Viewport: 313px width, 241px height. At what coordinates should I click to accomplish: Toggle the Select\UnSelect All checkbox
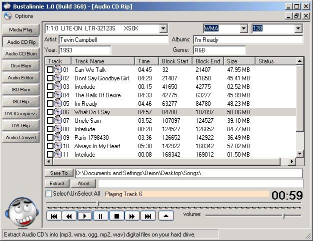48,194
